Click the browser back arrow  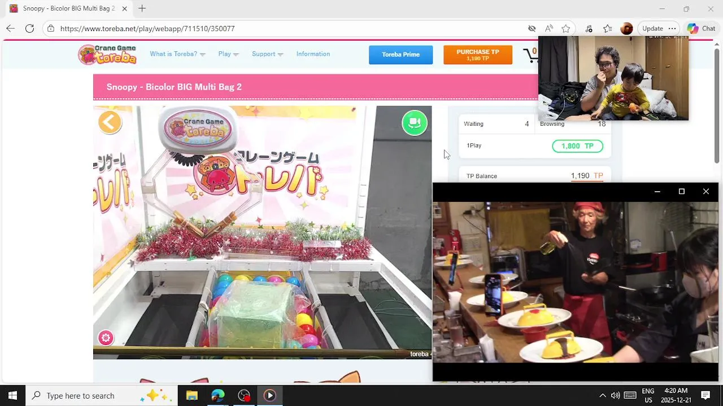tap(10, 28)
